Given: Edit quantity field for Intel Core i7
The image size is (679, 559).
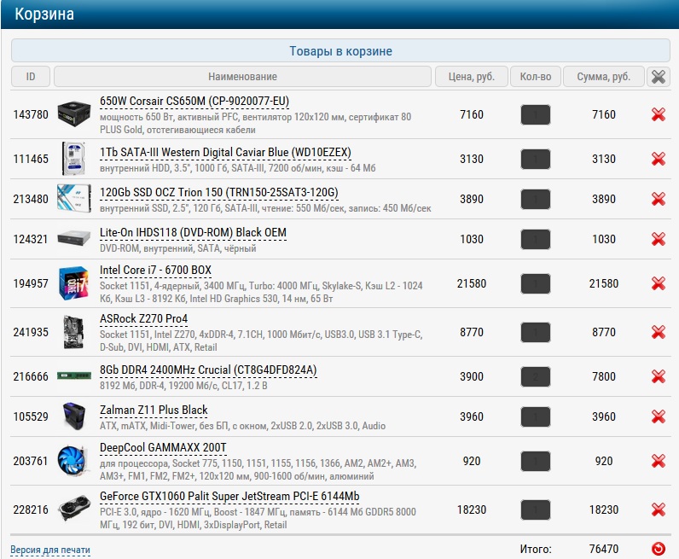Looking at the screenshot, I should pyautogui.click(x=535, y=284).
